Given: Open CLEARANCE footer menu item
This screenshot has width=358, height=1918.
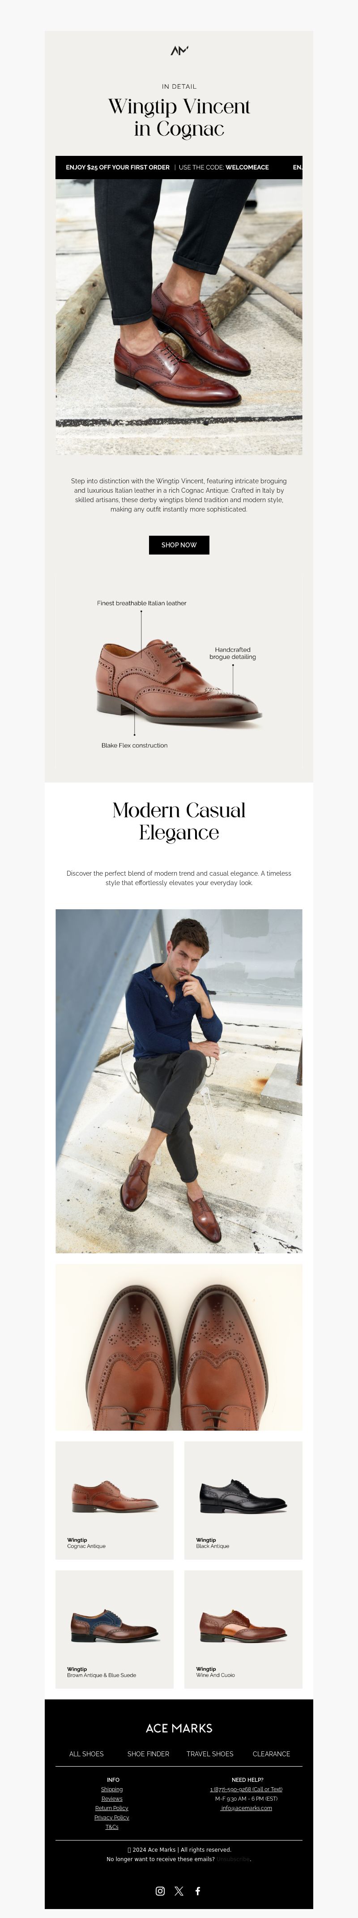Looking at the screenshot, I should click(272, 1754).
